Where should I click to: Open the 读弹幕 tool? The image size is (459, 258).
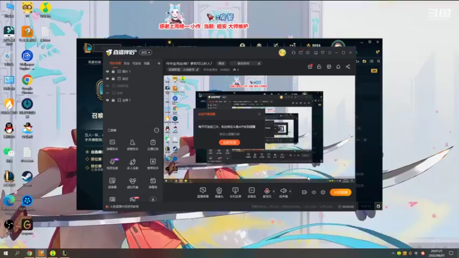pos(112,183)
